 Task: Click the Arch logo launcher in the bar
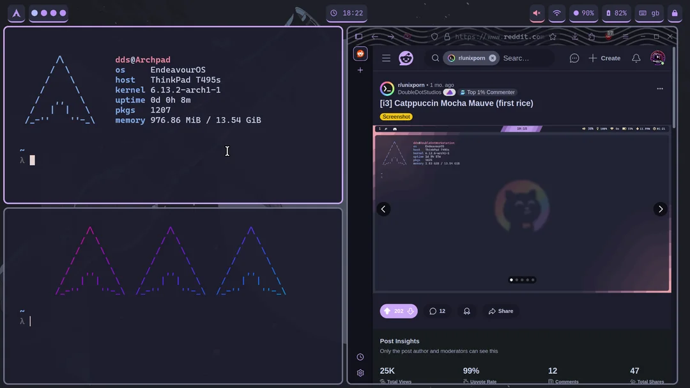point(17,13)
